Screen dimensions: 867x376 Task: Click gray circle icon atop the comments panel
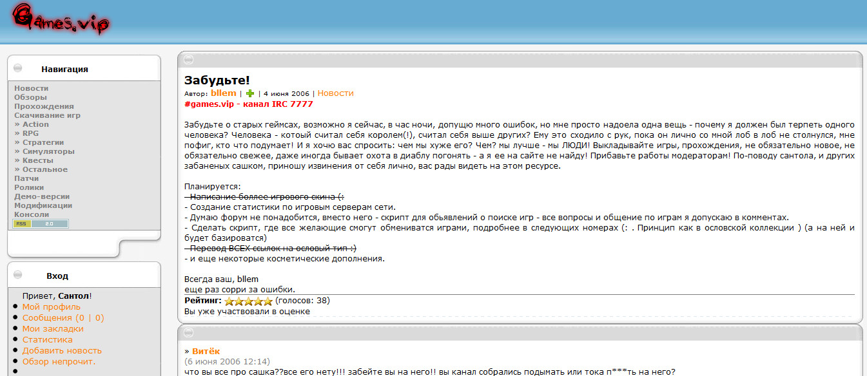click(x=188, y=333)
